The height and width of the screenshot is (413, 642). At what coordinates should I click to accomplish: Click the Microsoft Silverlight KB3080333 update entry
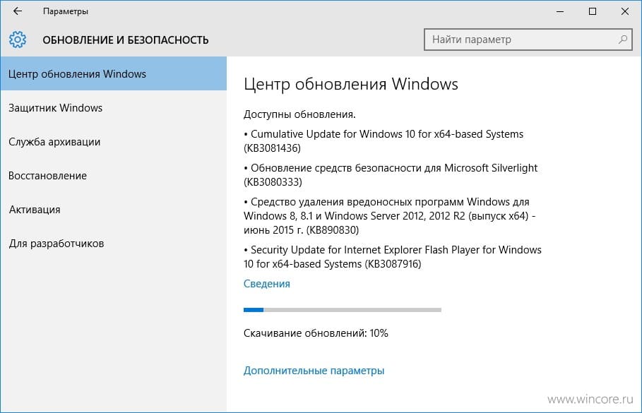[x=391, y=175]
